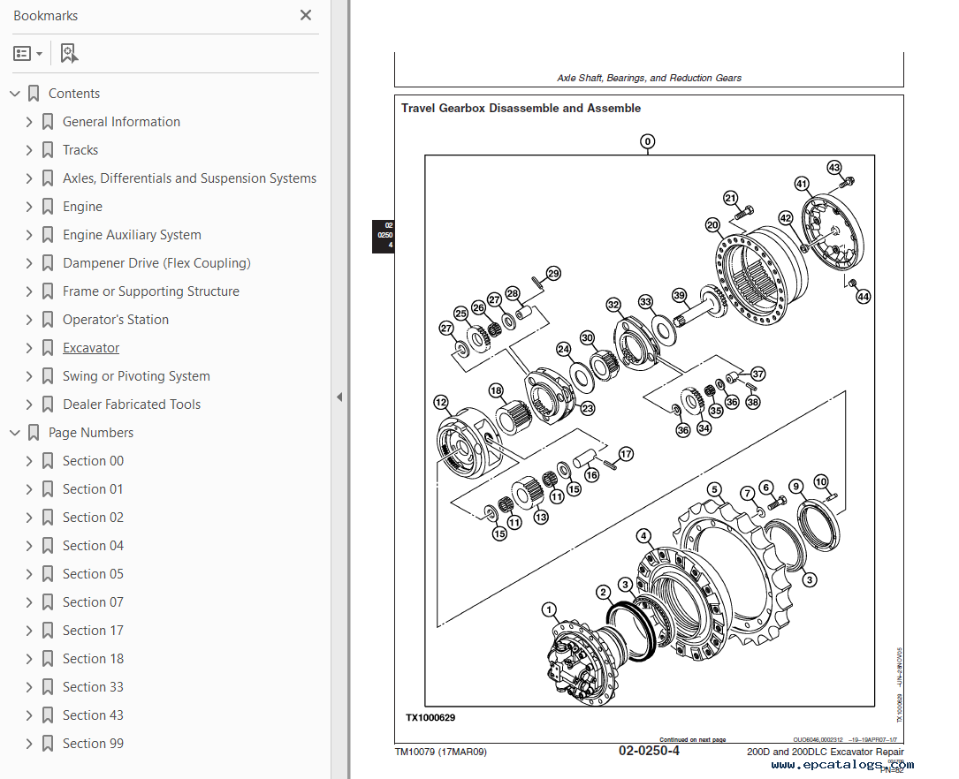This screenshot has width=959, height=779.
Task: Go to the Section 01 bookmark
Action: coord(93,488)
